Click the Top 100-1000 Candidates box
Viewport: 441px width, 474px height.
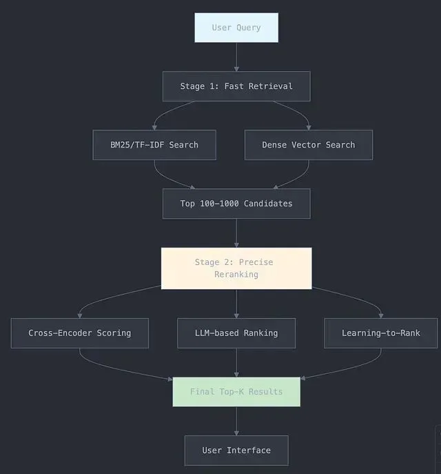pyautogui.click(x=236, y=204)
